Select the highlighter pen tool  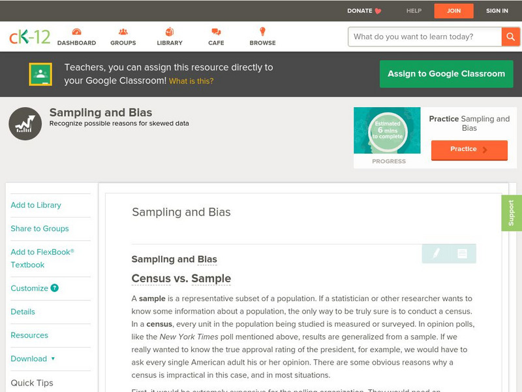pos(437,253)
